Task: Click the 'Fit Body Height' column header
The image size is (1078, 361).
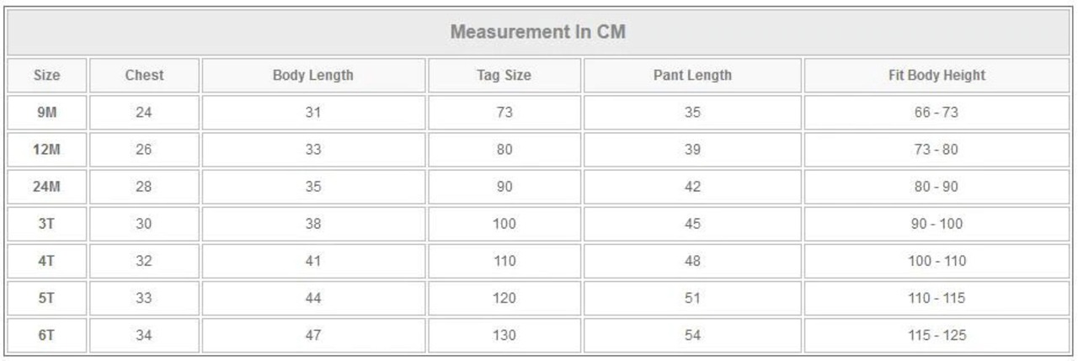Action: (937, 75)
